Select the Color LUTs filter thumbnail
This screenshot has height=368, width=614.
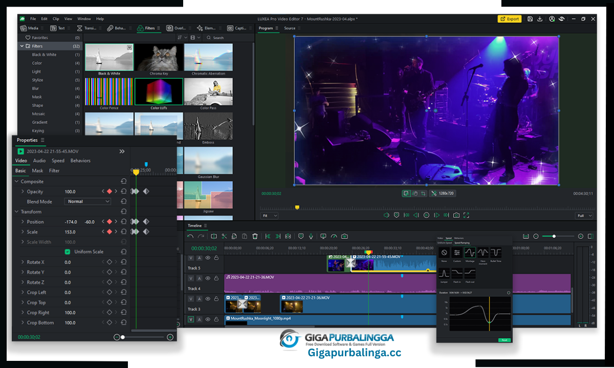point(159,92)
